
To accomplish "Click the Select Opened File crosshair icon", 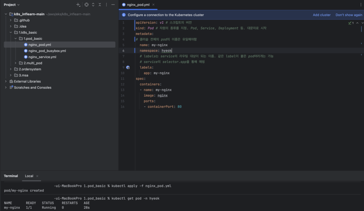I will coord(86,5).
